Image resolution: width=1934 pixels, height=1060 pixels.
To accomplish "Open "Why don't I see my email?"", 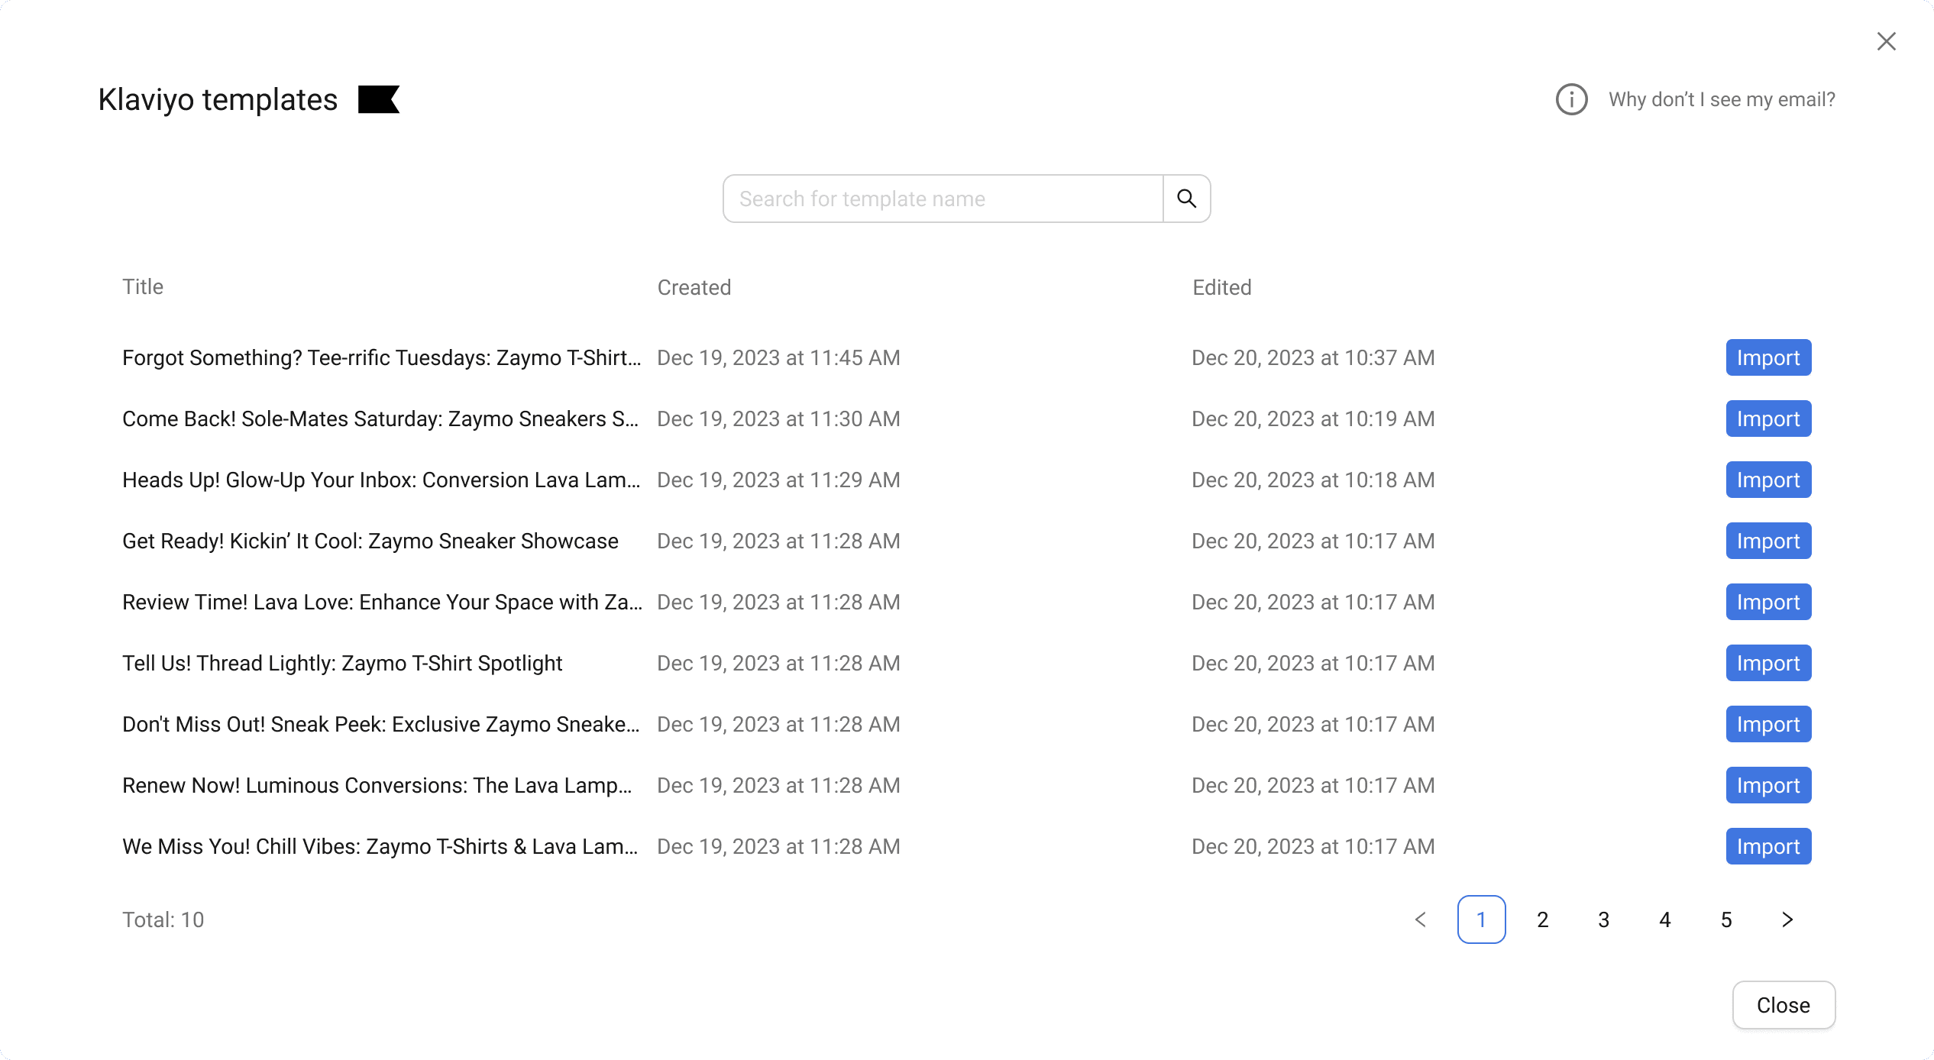I will point(1721,99).
